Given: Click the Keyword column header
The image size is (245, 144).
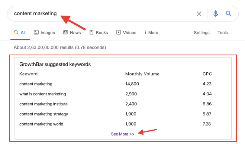Looking at the screenshot, I should click(28, 74).
